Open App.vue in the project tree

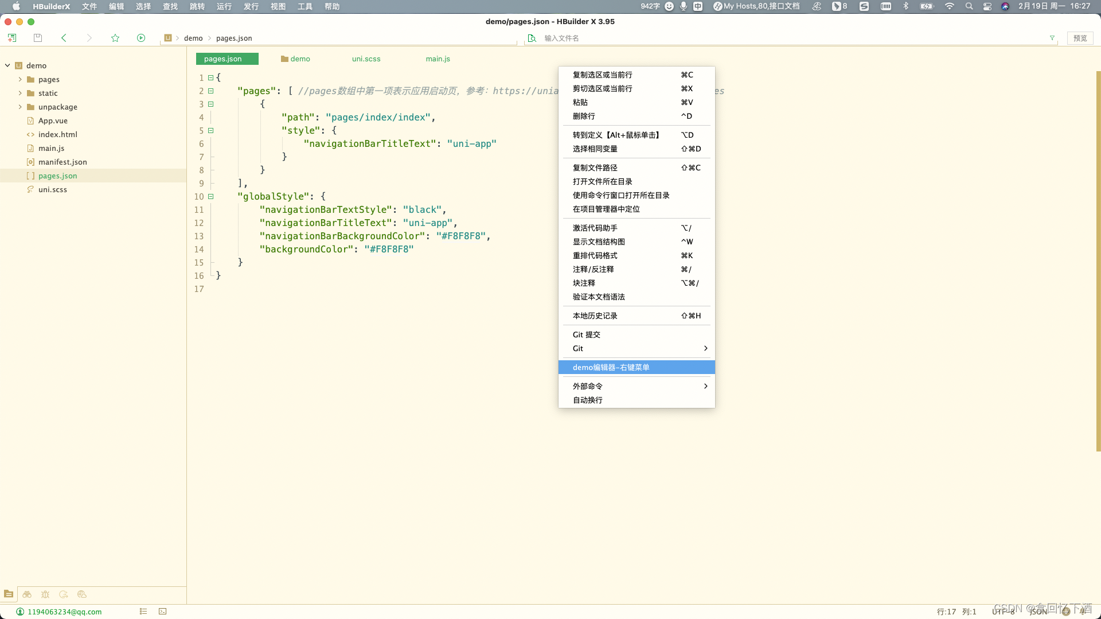click(53, 120)
